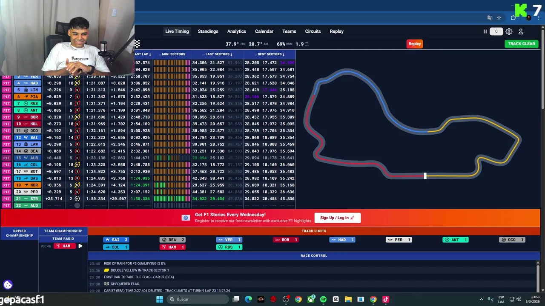
Task: Open the Replay tab in navigation
Action: tap(336, 31)
